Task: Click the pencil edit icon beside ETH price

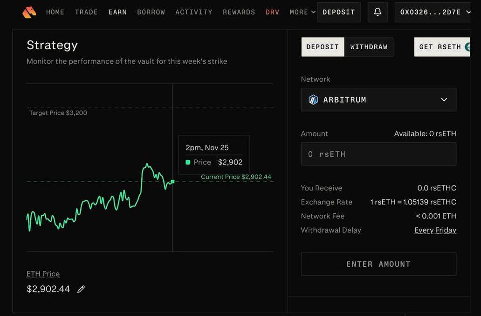Action: [81, 289]
